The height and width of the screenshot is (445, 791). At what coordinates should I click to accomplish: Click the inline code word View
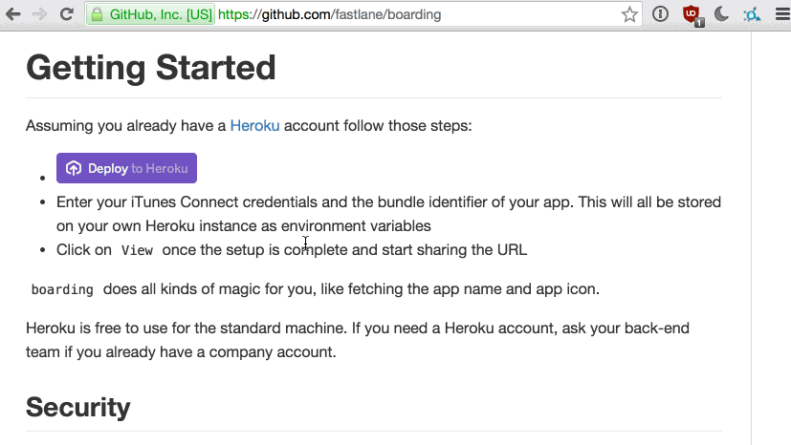pyautogui.click(x=137, y=250)
